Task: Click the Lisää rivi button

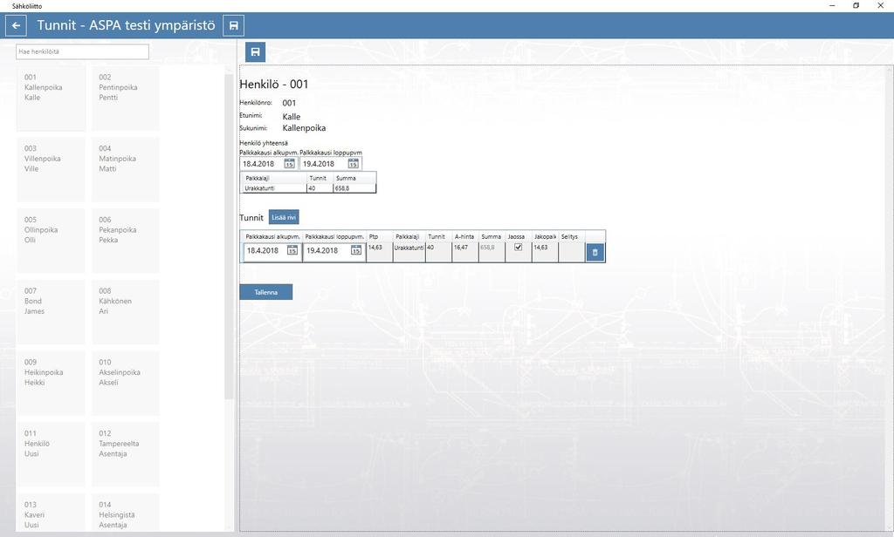Action: [x=284, y=218]
